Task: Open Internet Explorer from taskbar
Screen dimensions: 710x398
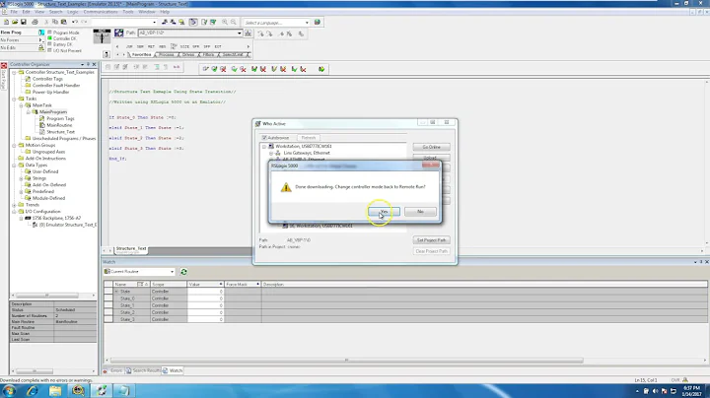Action: point(33,390)
